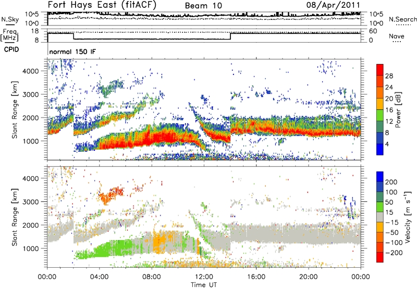Click the red bottom of the velocity color bar
This screenshot has width=417, height=288.
click(380, 257)
